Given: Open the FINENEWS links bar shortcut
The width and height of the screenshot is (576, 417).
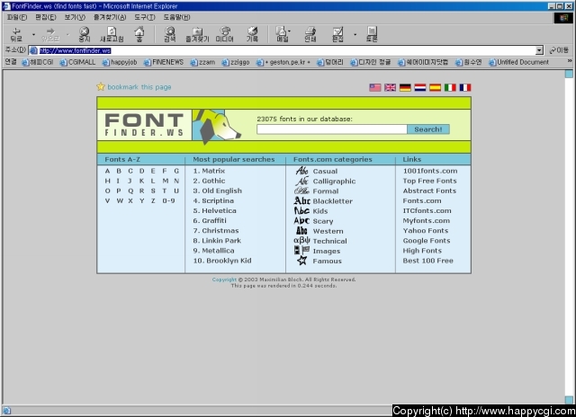Looking at the screenshot, I should tap(164, 62).
